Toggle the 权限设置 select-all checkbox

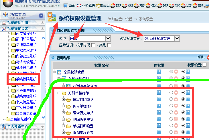(204, 65)
